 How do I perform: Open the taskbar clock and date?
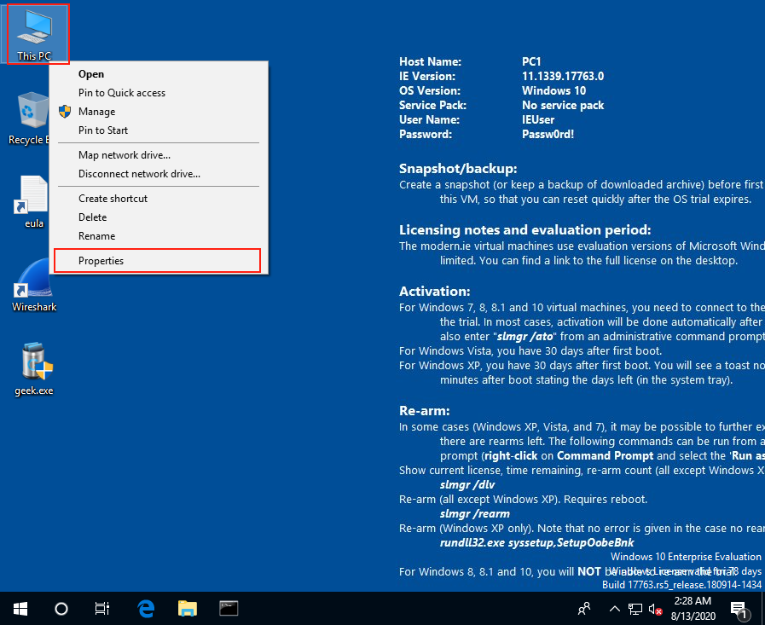coord(693,609)
